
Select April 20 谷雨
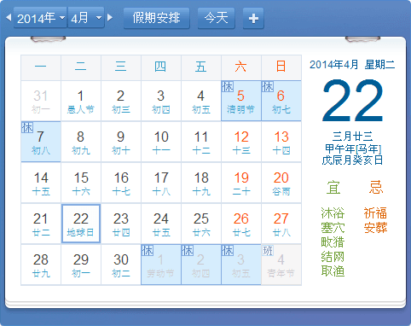pyautogui.click(x=281, y=183)
